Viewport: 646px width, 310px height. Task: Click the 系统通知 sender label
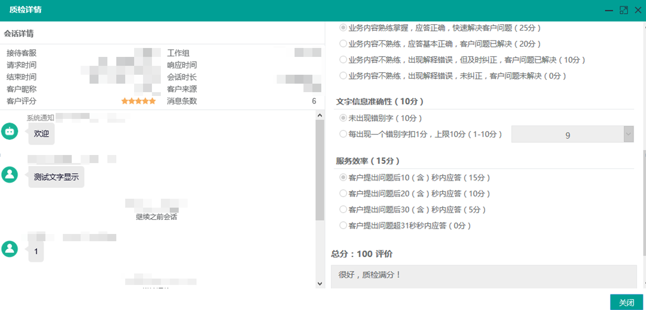tap(40, 118)
